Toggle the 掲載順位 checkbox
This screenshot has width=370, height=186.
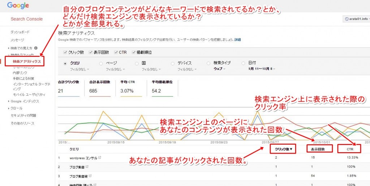tap(134, 53)
